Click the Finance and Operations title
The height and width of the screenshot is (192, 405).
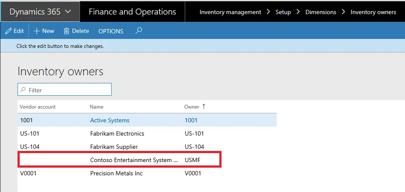[132, 12]
